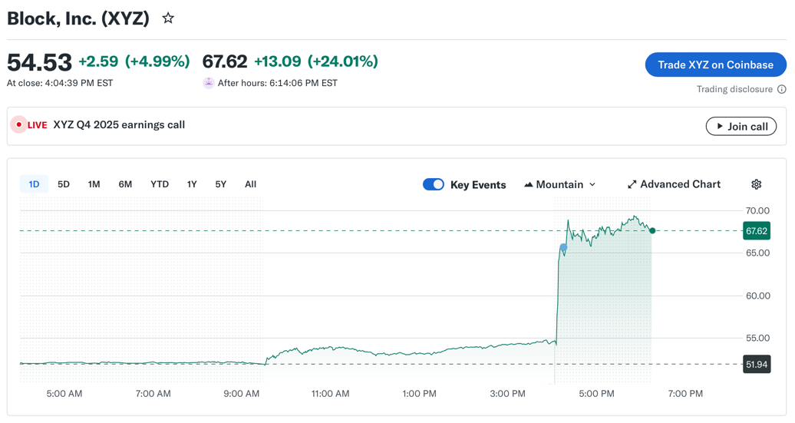Star Block, Inc. to add to watchlist
Image resolution: width=795 pixels, height=423 pixels.
click(168, 18)
